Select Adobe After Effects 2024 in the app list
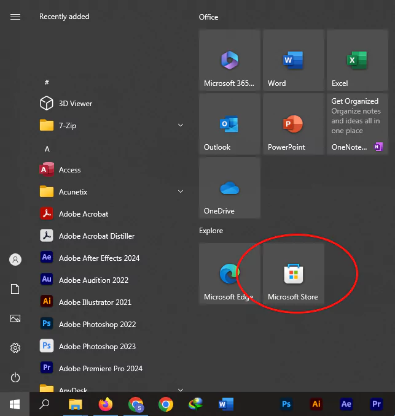Screen dimensions: 395x416 point(99,258)
